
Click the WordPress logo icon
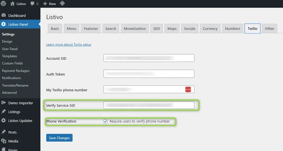coord(3,4)
